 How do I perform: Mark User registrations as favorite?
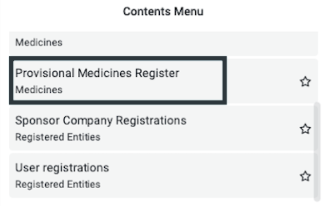[305, 176]
